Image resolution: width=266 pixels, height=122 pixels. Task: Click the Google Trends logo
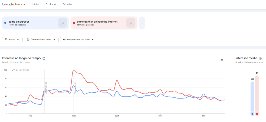14,4
